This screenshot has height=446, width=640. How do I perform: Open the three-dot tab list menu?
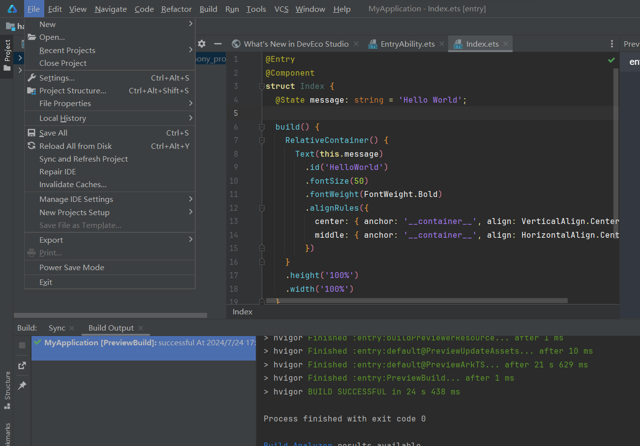pos(612,44)
